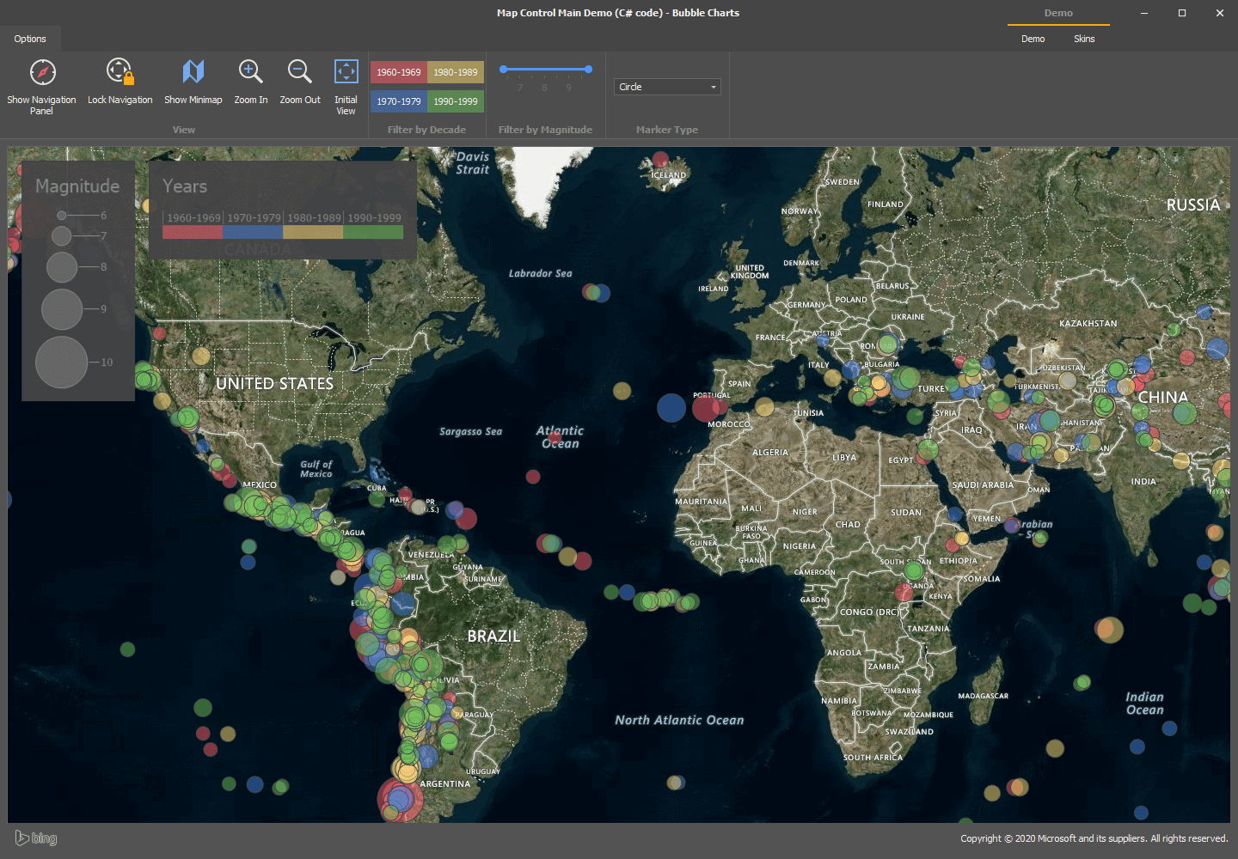Click the Zoom In magnifier icon

coord(250,72)
